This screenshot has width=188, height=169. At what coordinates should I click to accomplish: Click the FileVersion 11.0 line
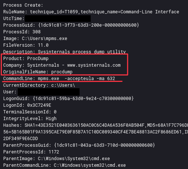(x=26, y=45)
